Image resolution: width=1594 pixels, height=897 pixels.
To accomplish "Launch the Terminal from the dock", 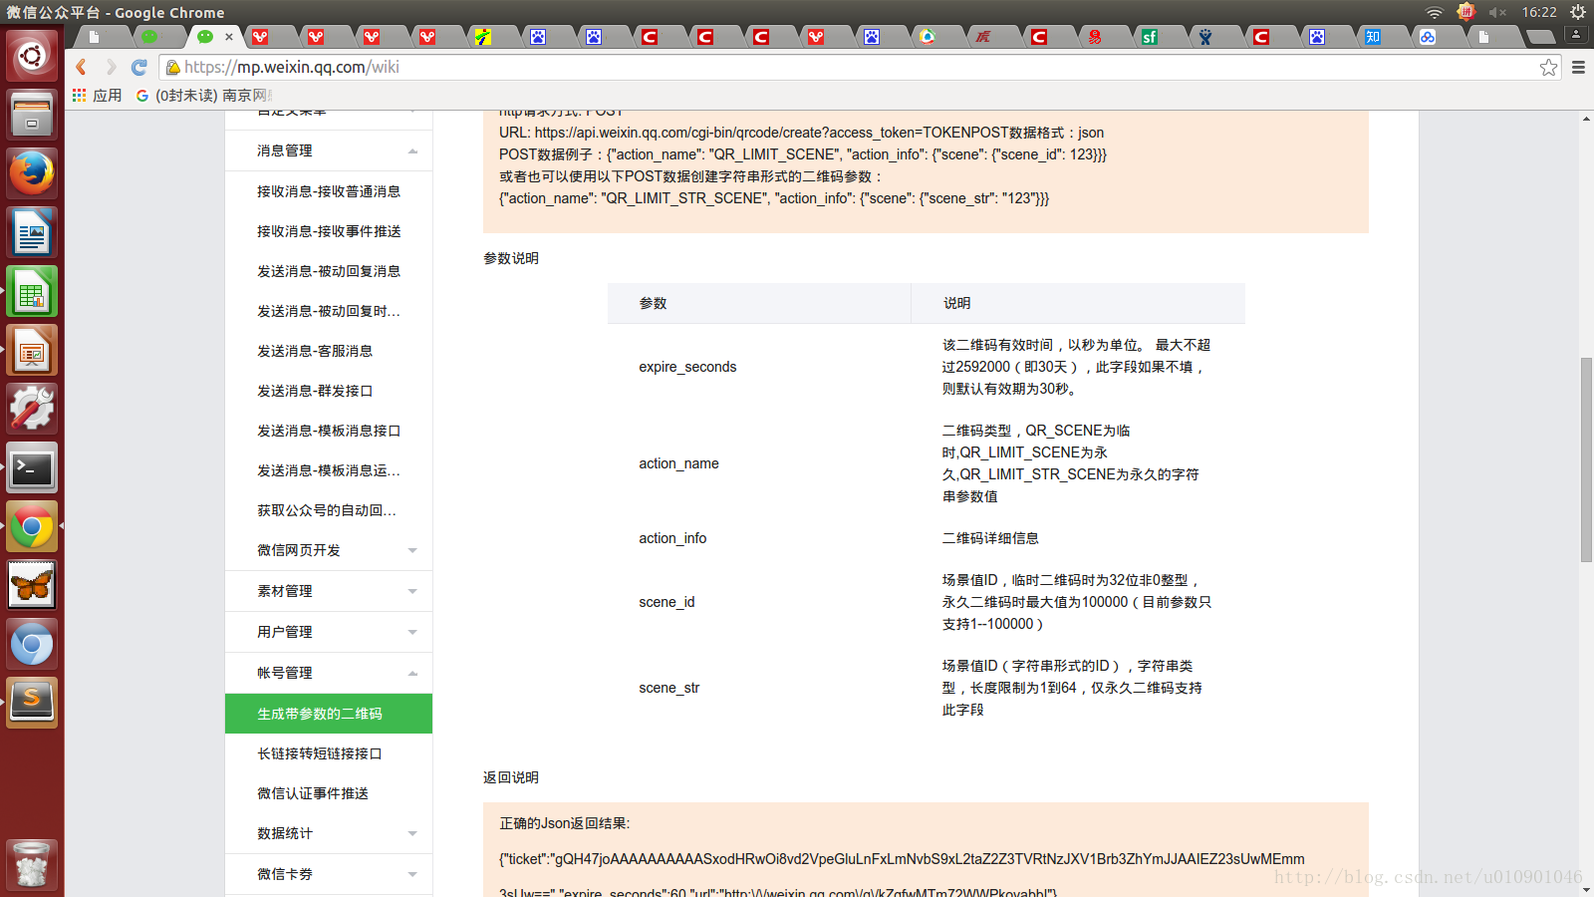I will [x=32, y=467].
